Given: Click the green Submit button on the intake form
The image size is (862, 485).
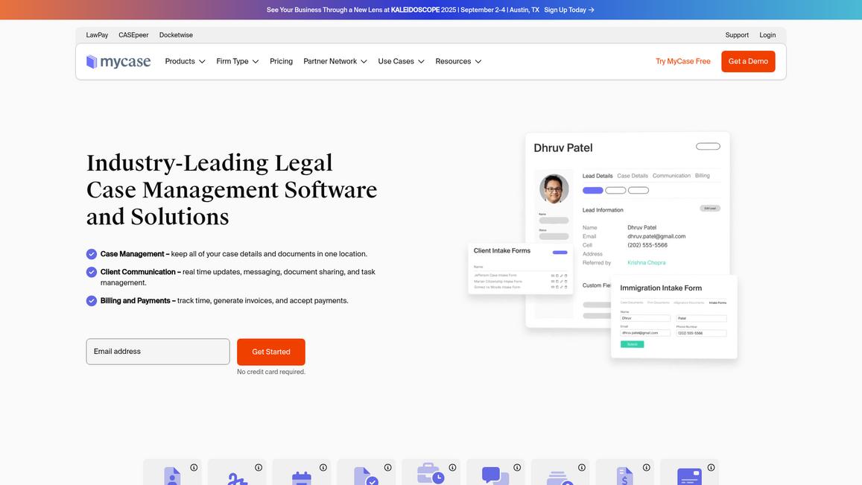Looking at the screenshot, I should (x=633, y=344).
